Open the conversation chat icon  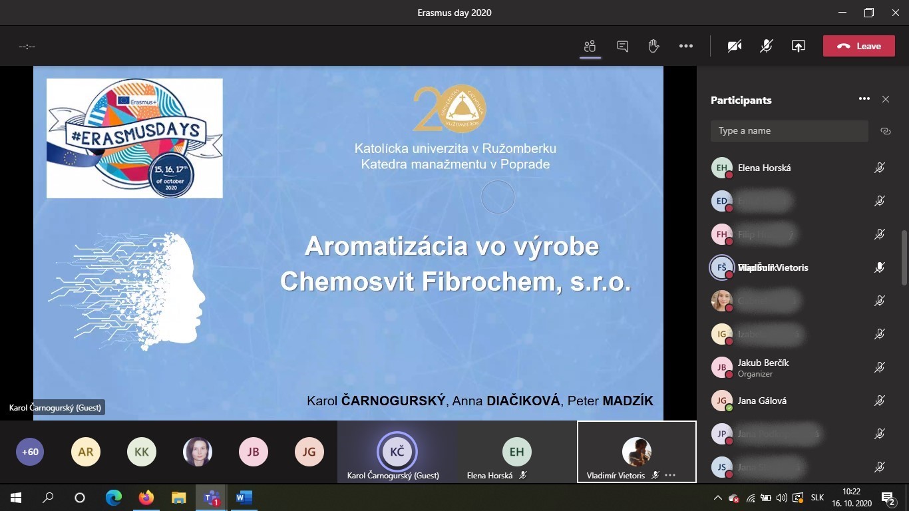tap(622, 46)
